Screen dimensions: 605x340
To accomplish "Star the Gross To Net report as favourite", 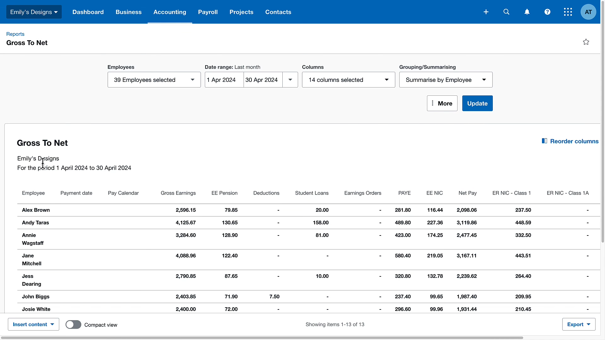I will [x=586, y=42].
